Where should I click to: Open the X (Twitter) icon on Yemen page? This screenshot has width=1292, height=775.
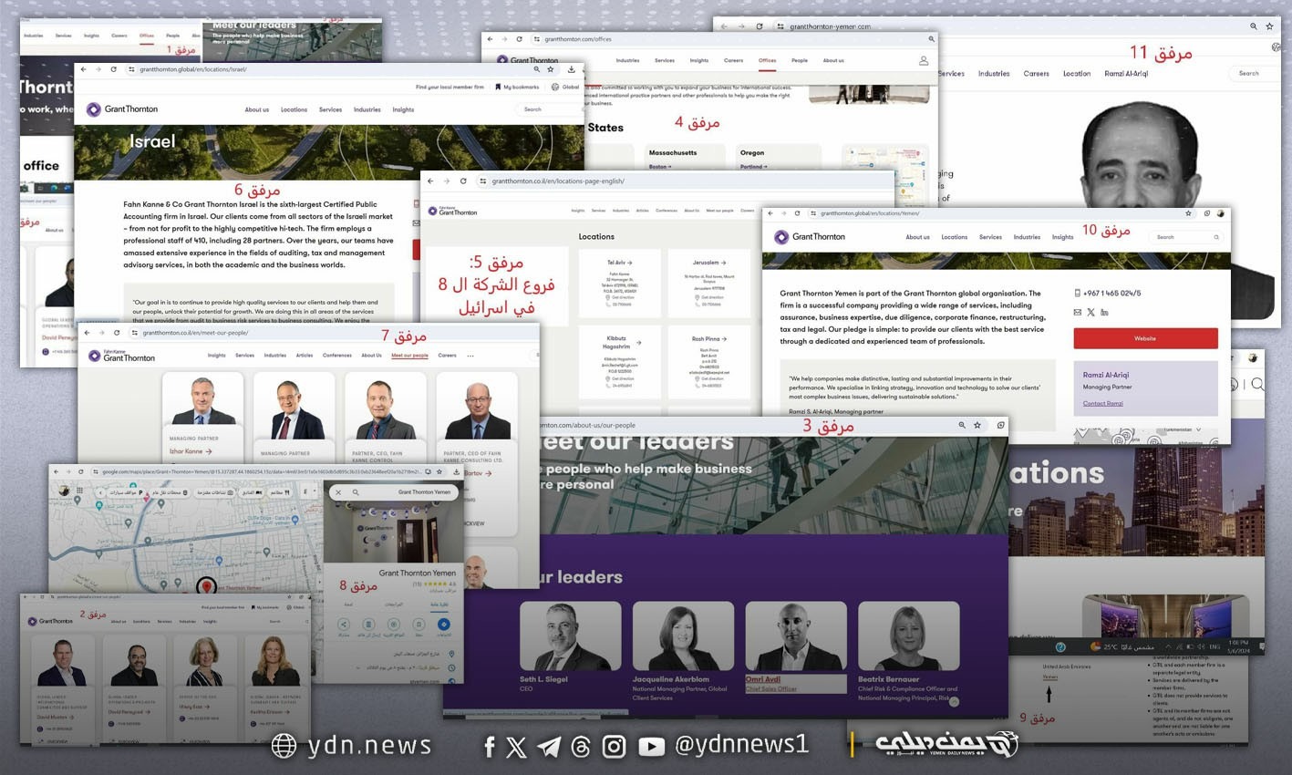tap(1090, 312)
